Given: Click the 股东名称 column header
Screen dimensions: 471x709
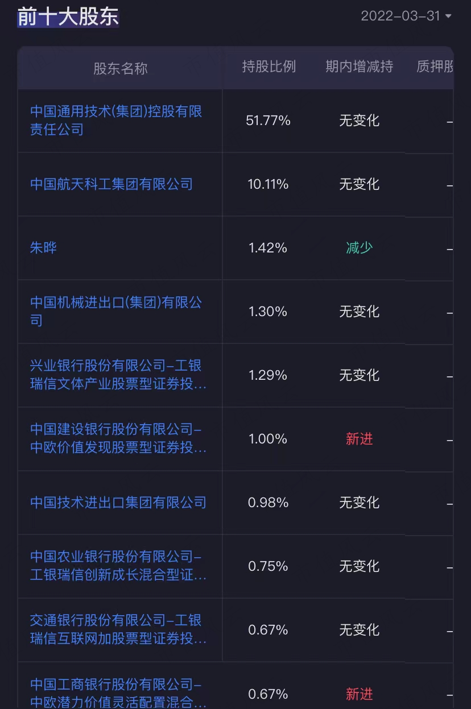Looking at the screenshot, I should [x=120, y=69].
